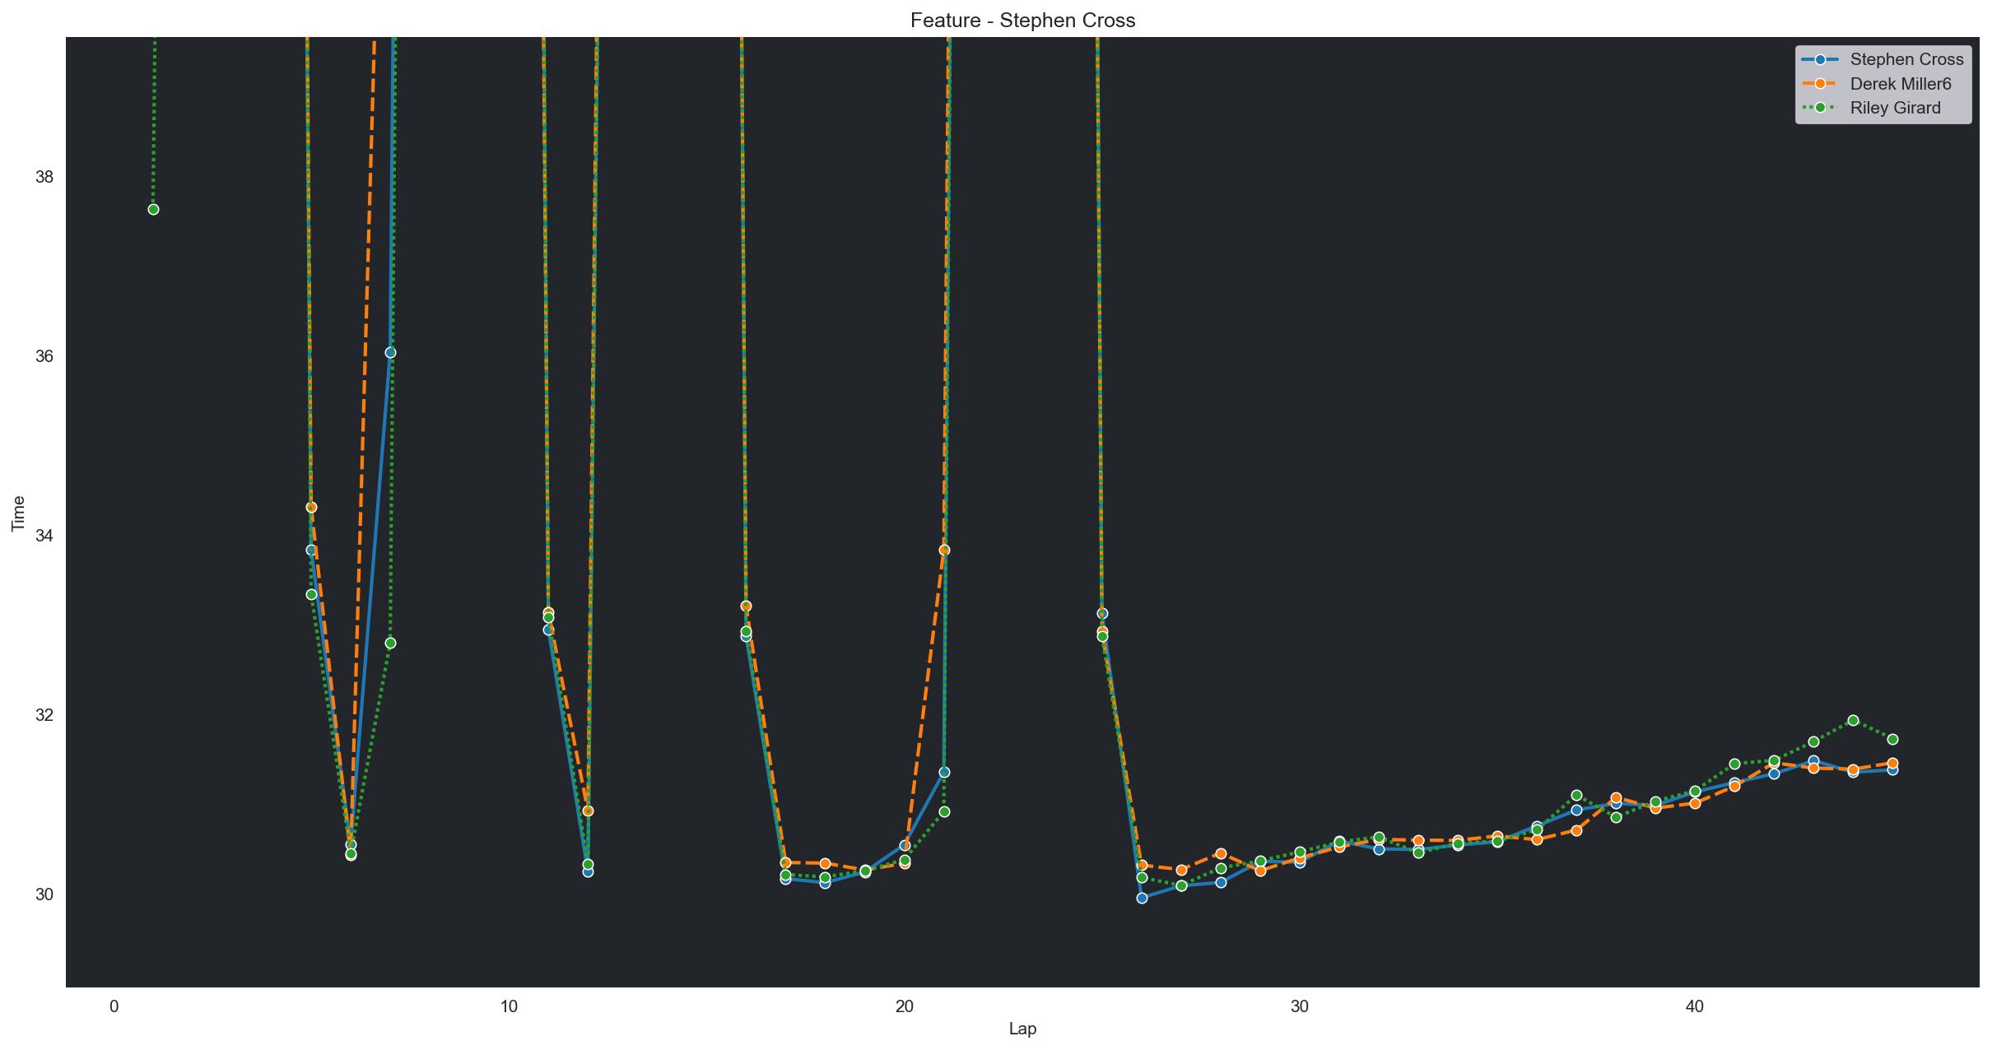Click the x-axis tick label 20
Image resolution: width=1992 pixels, height=1050 pixels.
click(x=904, y=1006)
